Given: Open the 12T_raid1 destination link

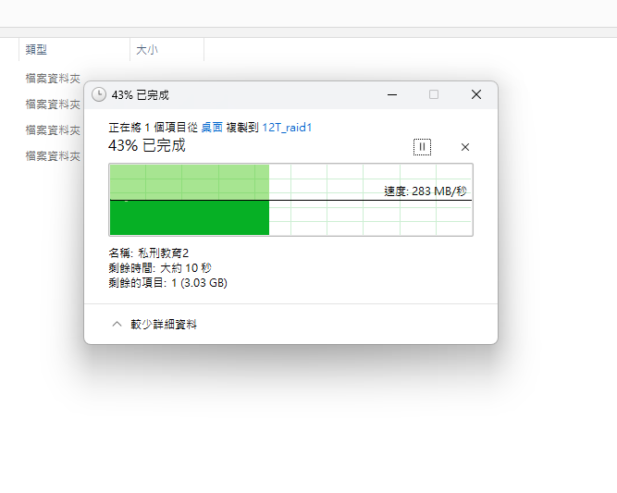Looking at the screenshot, I should pos(287,128).
